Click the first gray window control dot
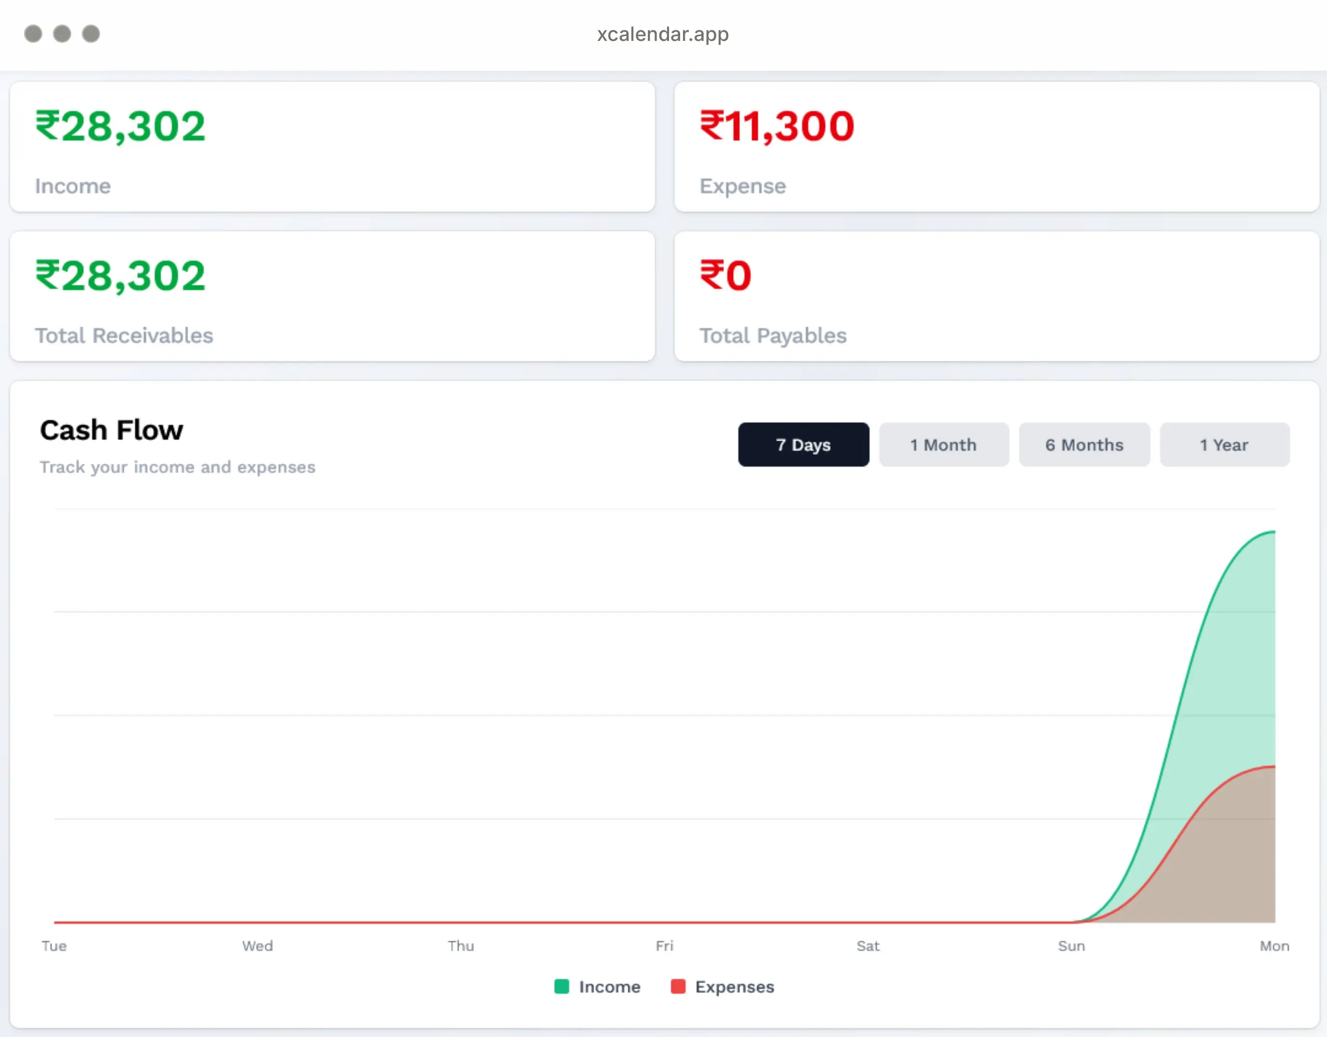This screenshot has height=1037, width=1327. point(33,34)
